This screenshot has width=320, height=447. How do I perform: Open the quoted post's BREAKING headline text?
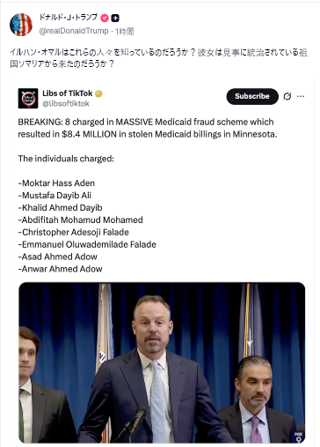pos(148,128)
